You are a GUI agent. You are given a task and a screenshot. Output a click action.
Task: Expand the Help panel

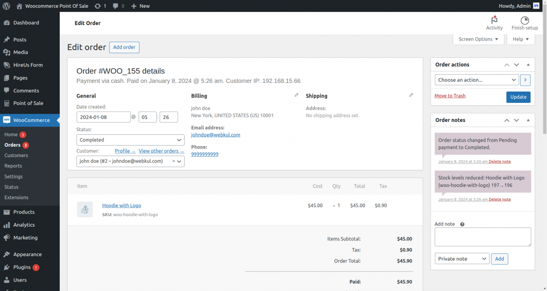pos(521,39)
